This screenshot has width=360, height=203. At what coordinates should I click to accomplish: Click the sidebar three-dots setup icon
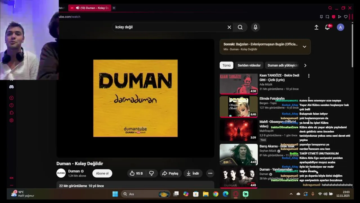pos(12,185)
